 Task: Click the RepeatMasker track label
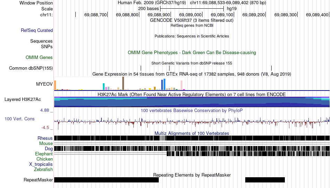click(x=38, y=180)
